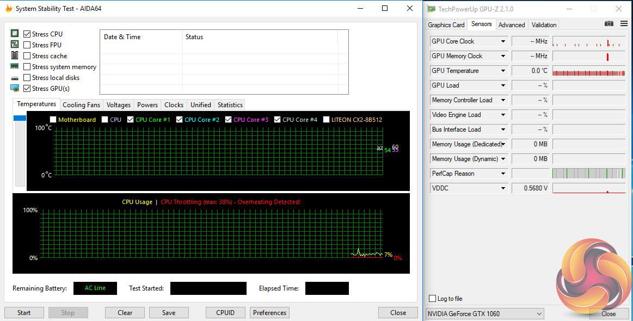Click the memory stick icon beside Stress system memory

pos(15,66)
